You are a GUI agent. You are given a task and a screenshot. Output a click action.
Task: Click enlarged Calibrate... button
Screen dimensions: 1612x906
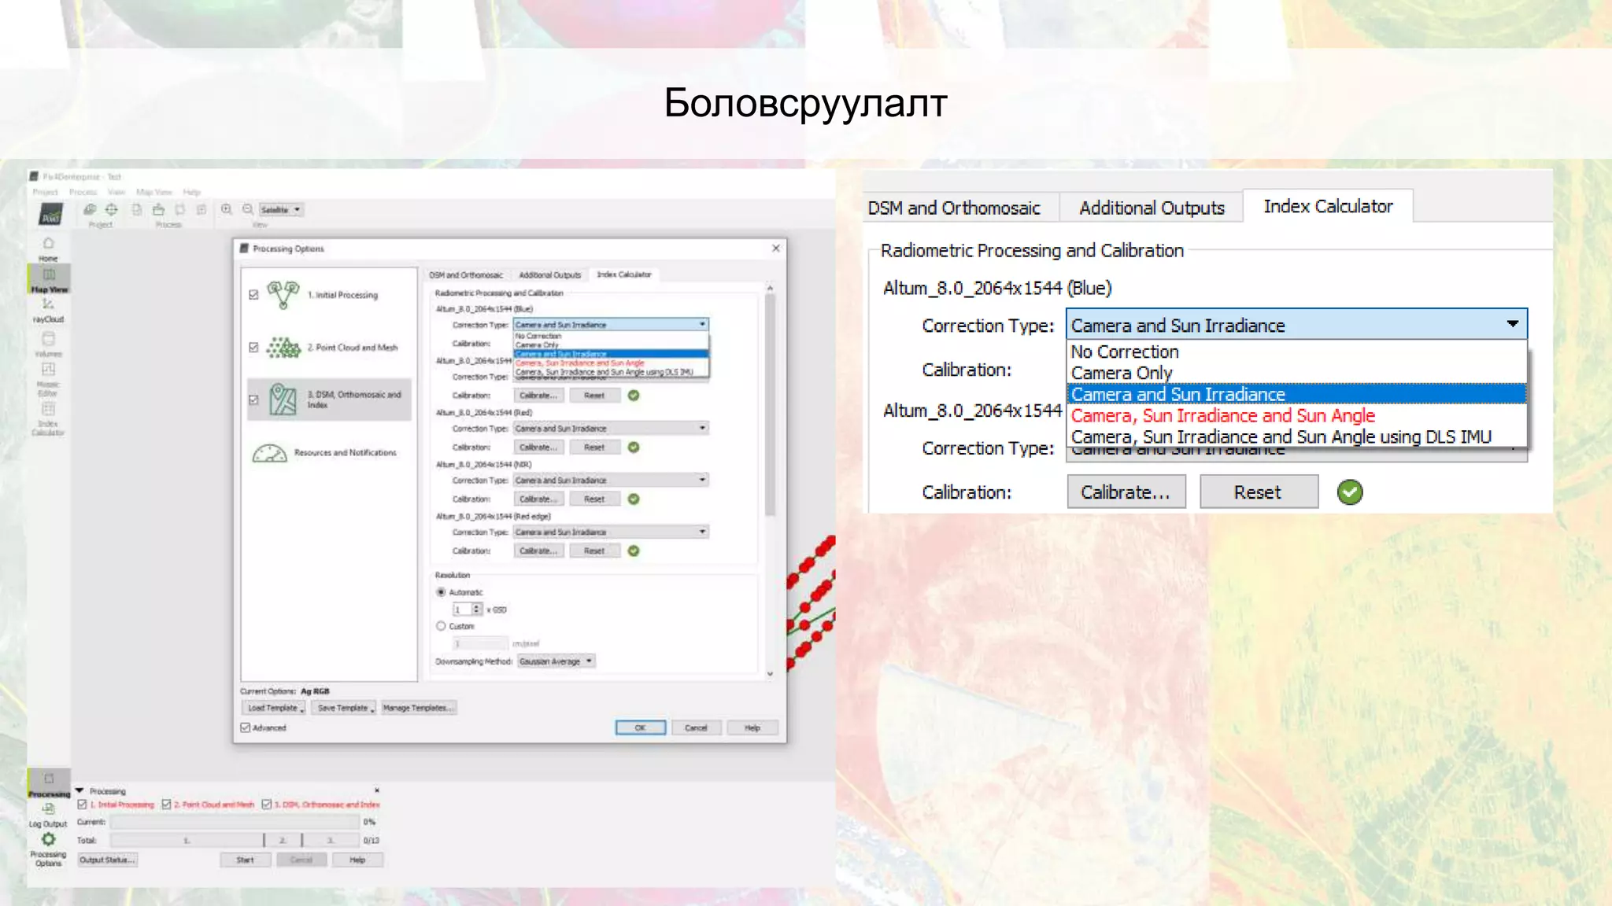(x=1126, y=492)
